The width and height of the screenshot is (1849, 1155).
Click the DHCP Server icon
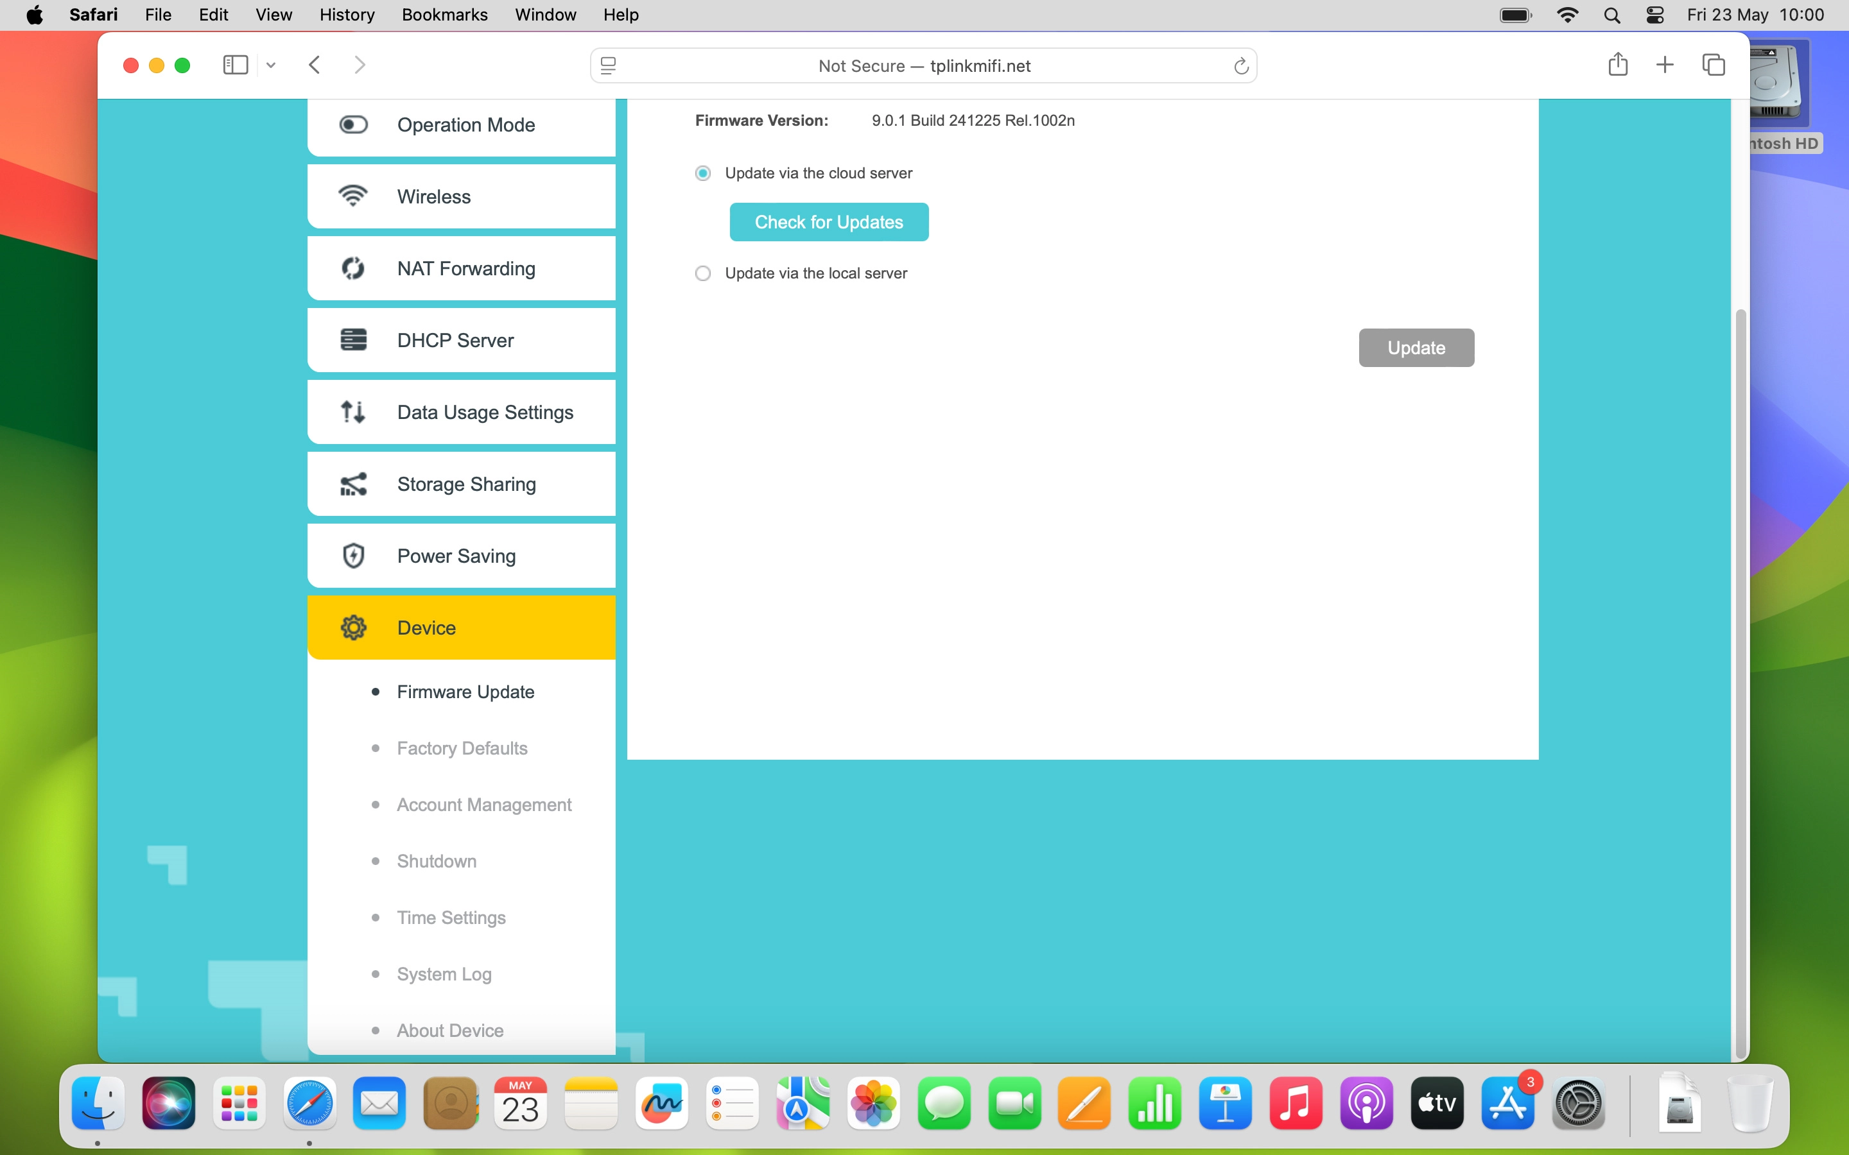click(x=353, y=339)
